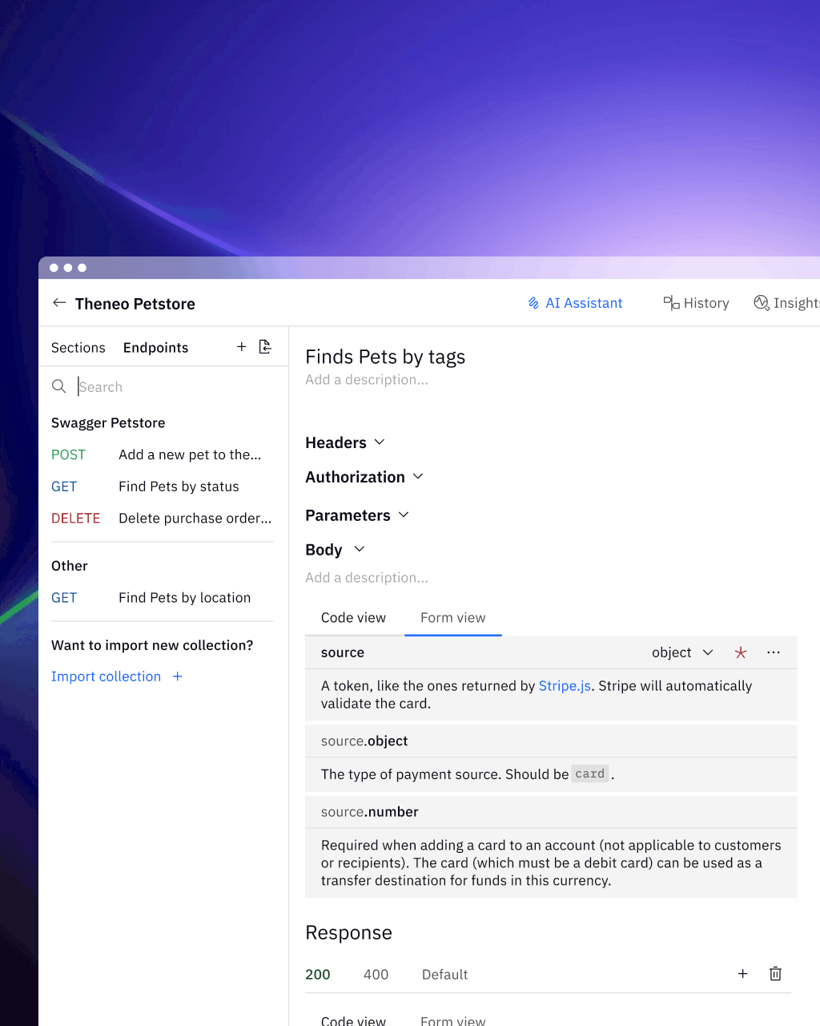Select the 200 response tab
This screenshot has width=820, height=1026.
(x=318, y=975)
